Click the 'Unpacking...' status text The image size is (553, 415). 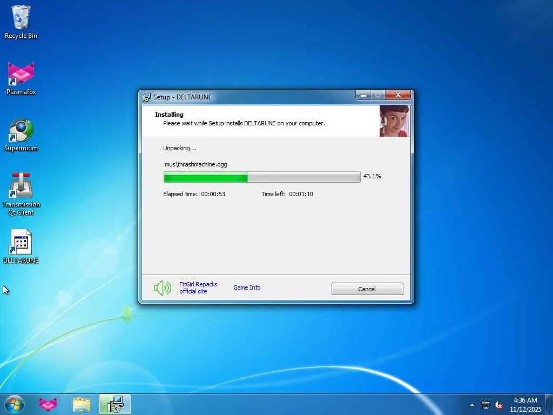(179, 148)
